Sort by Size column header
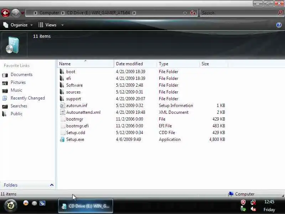285x214 pixels. click(213, 64)
